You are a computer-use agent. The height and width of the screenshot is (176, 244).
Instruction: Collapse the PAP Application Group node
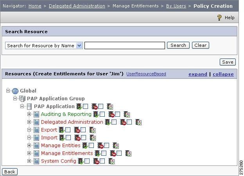[x=15, y=98]
